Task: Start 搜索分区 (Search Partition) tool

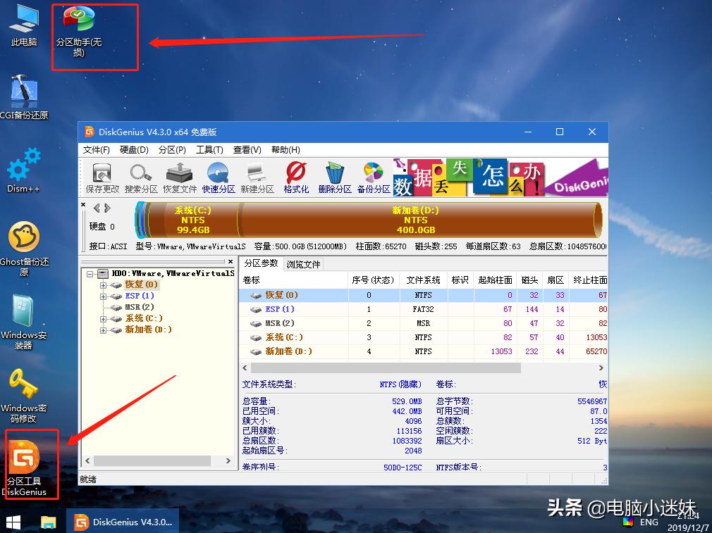Action: [x=140, y=176]
